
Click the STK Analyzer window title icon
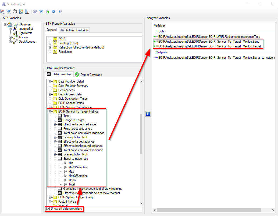[4, 4]
